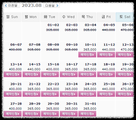Click the 400,000 price for 27~28

pyautogui.click(x=15, y=109)
